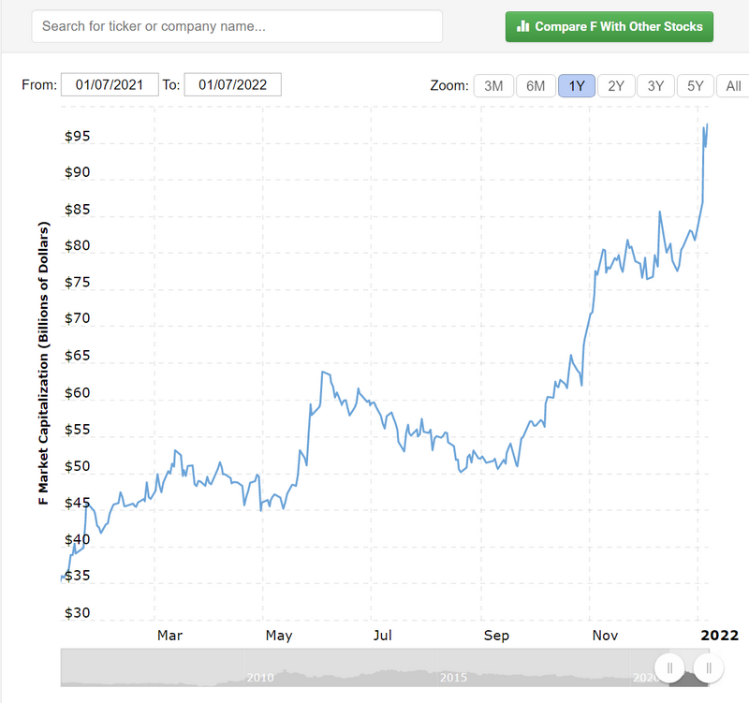Grab the right navigator range handle
The height and width of the screenshot is (703, 749).
710,667
